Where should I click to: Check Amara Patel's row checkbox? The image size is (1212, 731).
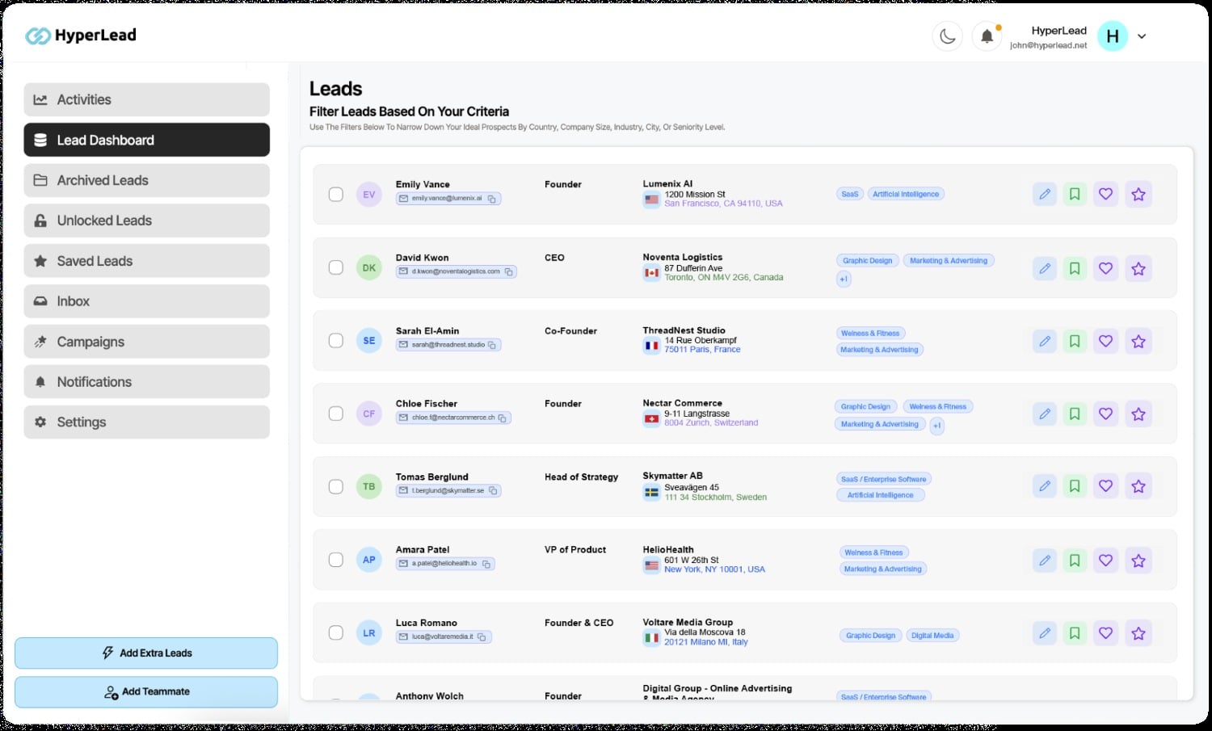(336, 560)
